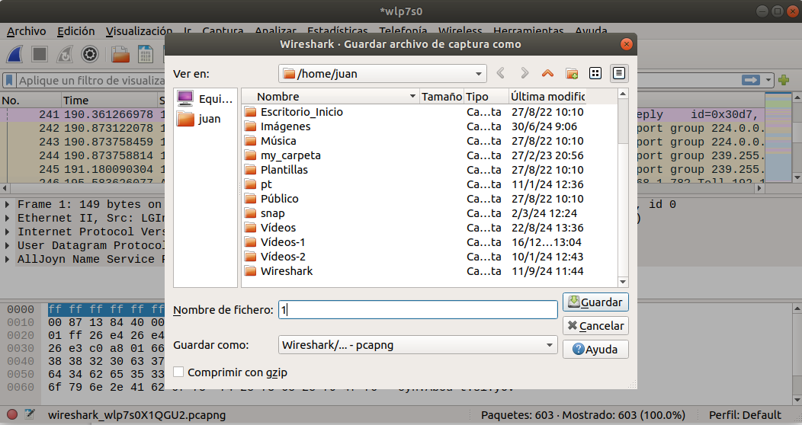
Task: Click the restart capture icon
Action: tap(65, 54)
